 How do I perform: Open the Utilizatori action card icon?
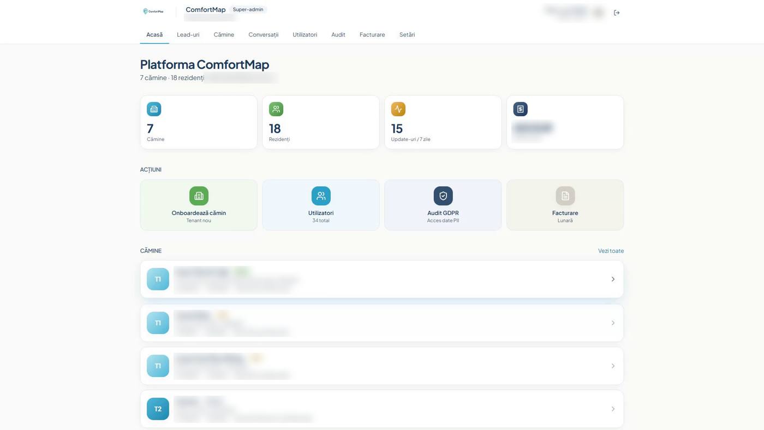[321, 196]
